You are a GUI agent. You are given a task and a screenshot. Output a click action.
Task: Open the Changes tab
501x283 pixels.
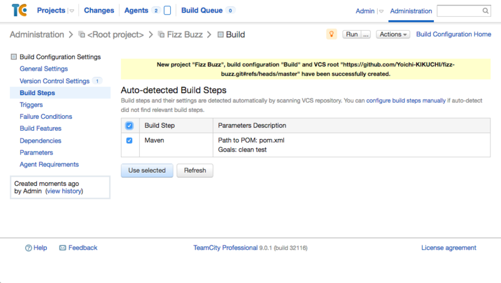[x=99, y=11]
